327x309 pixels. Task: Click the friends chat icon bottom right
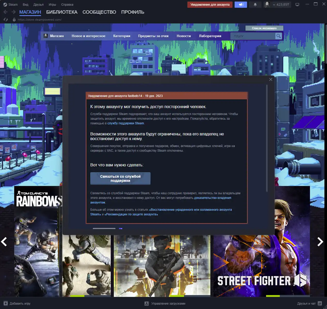pyautogui.click(x=320, y=304)
